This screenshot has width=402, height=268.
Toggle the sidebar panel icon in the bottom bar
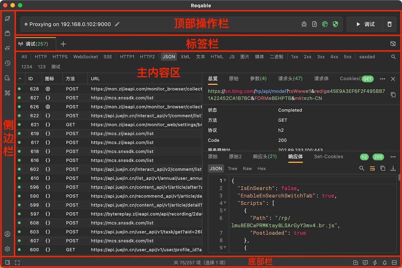click(7, 262)
